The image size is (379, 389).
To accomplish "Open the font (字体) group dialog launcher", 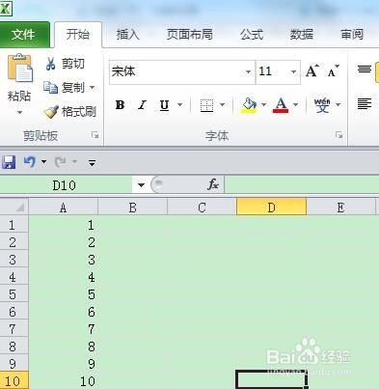I will click(338, 135).
